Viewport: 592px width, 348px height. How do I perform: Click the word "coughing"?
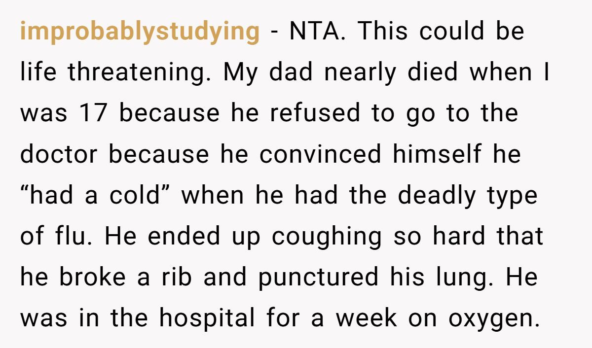[x=327, y=237]
